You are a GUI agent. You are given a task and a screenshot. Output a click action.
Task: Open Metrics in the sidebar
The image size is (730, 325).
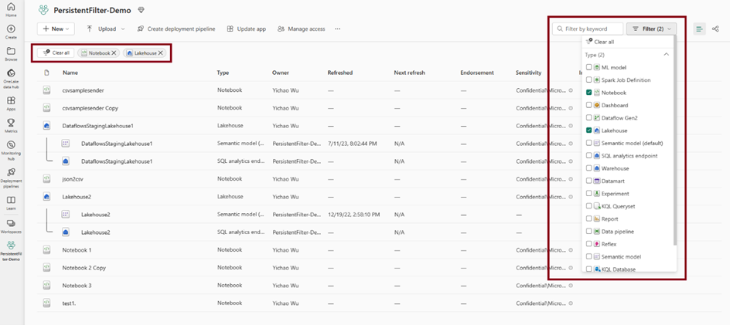point(11,126)
